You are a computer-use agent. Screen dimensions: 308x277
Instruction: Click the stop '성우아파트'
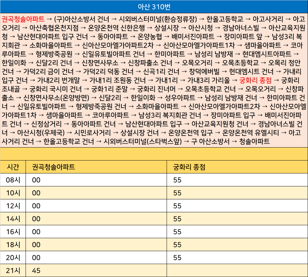[180, 98]
